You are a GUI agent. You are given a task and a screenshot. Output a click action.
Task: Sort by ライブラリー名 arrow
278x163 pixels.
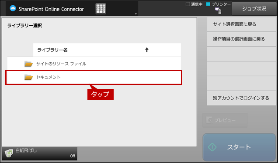(146, 50)
